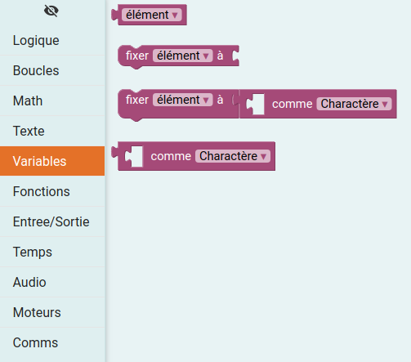Screen dimensions: 411x362
Task: Open the Fonctions category
Action: [52, 191]
